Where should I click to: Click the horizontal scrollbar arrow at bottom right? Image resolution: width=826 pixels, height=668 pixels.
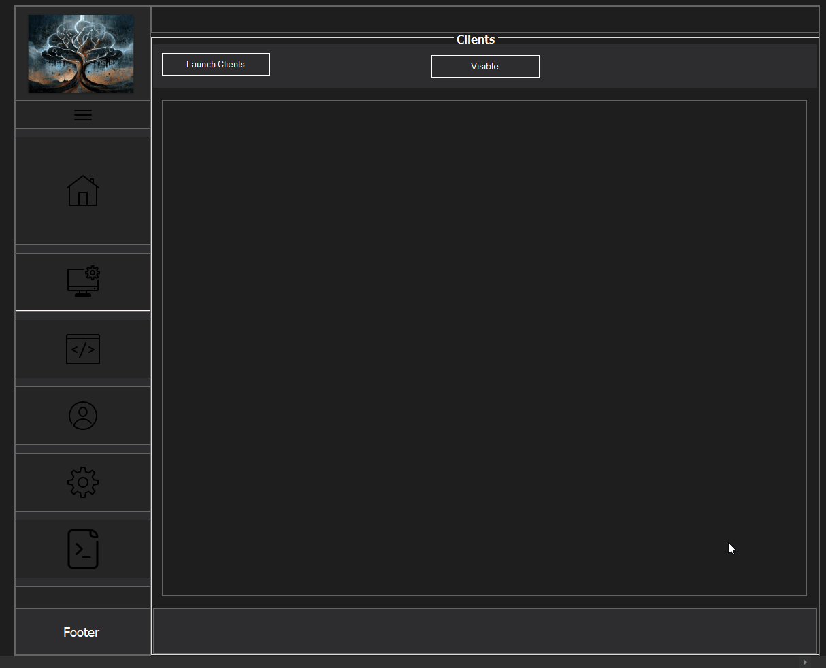(804, 661)
